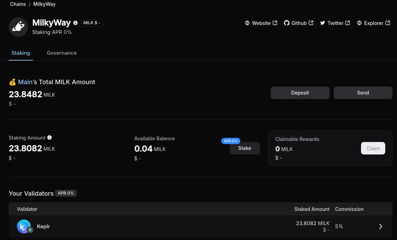
Task: Click external-link icon after Website
Action: pyautogui.click(x=275, y=23)
